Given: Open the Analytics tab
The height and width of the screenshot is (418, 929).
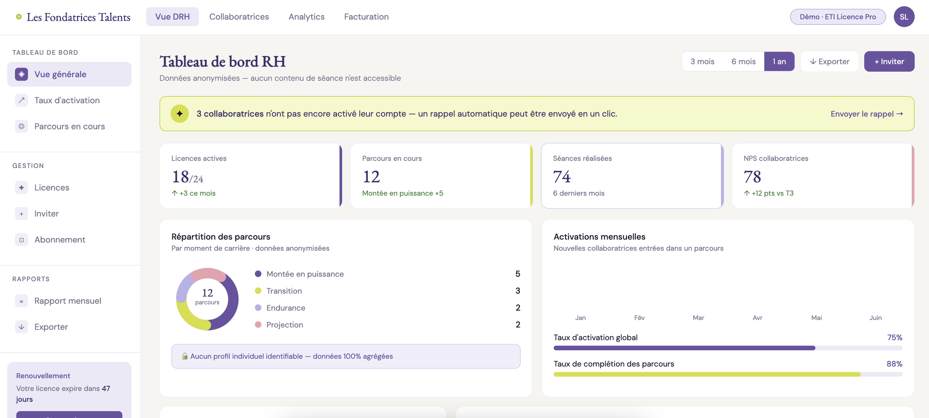Looking at the screenshot, I should (307, 17).
